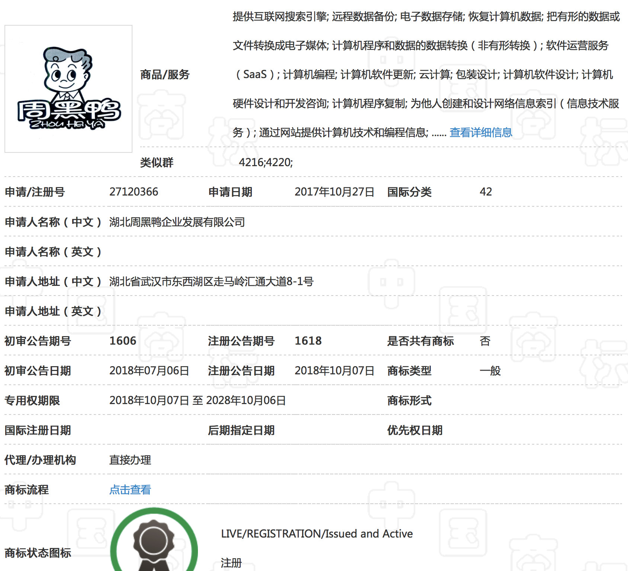
Task: Click the applicant address 湖北省武汉市东西湖区走马岭汇通大道8-1号
Action: [211, 281]
